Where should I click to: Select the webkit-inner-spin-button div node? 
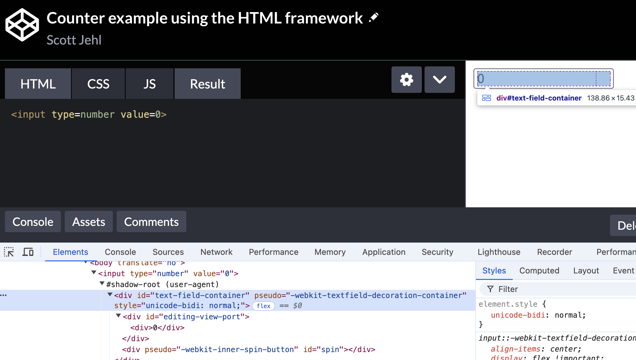click(249, 349)
